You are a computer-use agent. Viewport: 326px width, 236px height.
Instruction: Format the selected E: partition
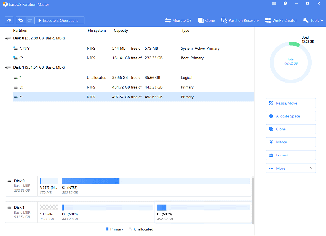(x=291, y=155)
